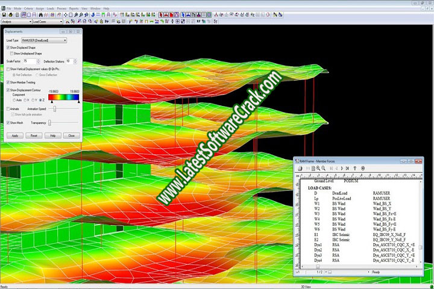Open the Process menu

pyautogui.click(x=61, y=8)
